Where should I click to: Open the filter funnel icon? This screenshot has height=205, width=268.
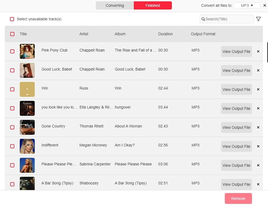(259, 19)
